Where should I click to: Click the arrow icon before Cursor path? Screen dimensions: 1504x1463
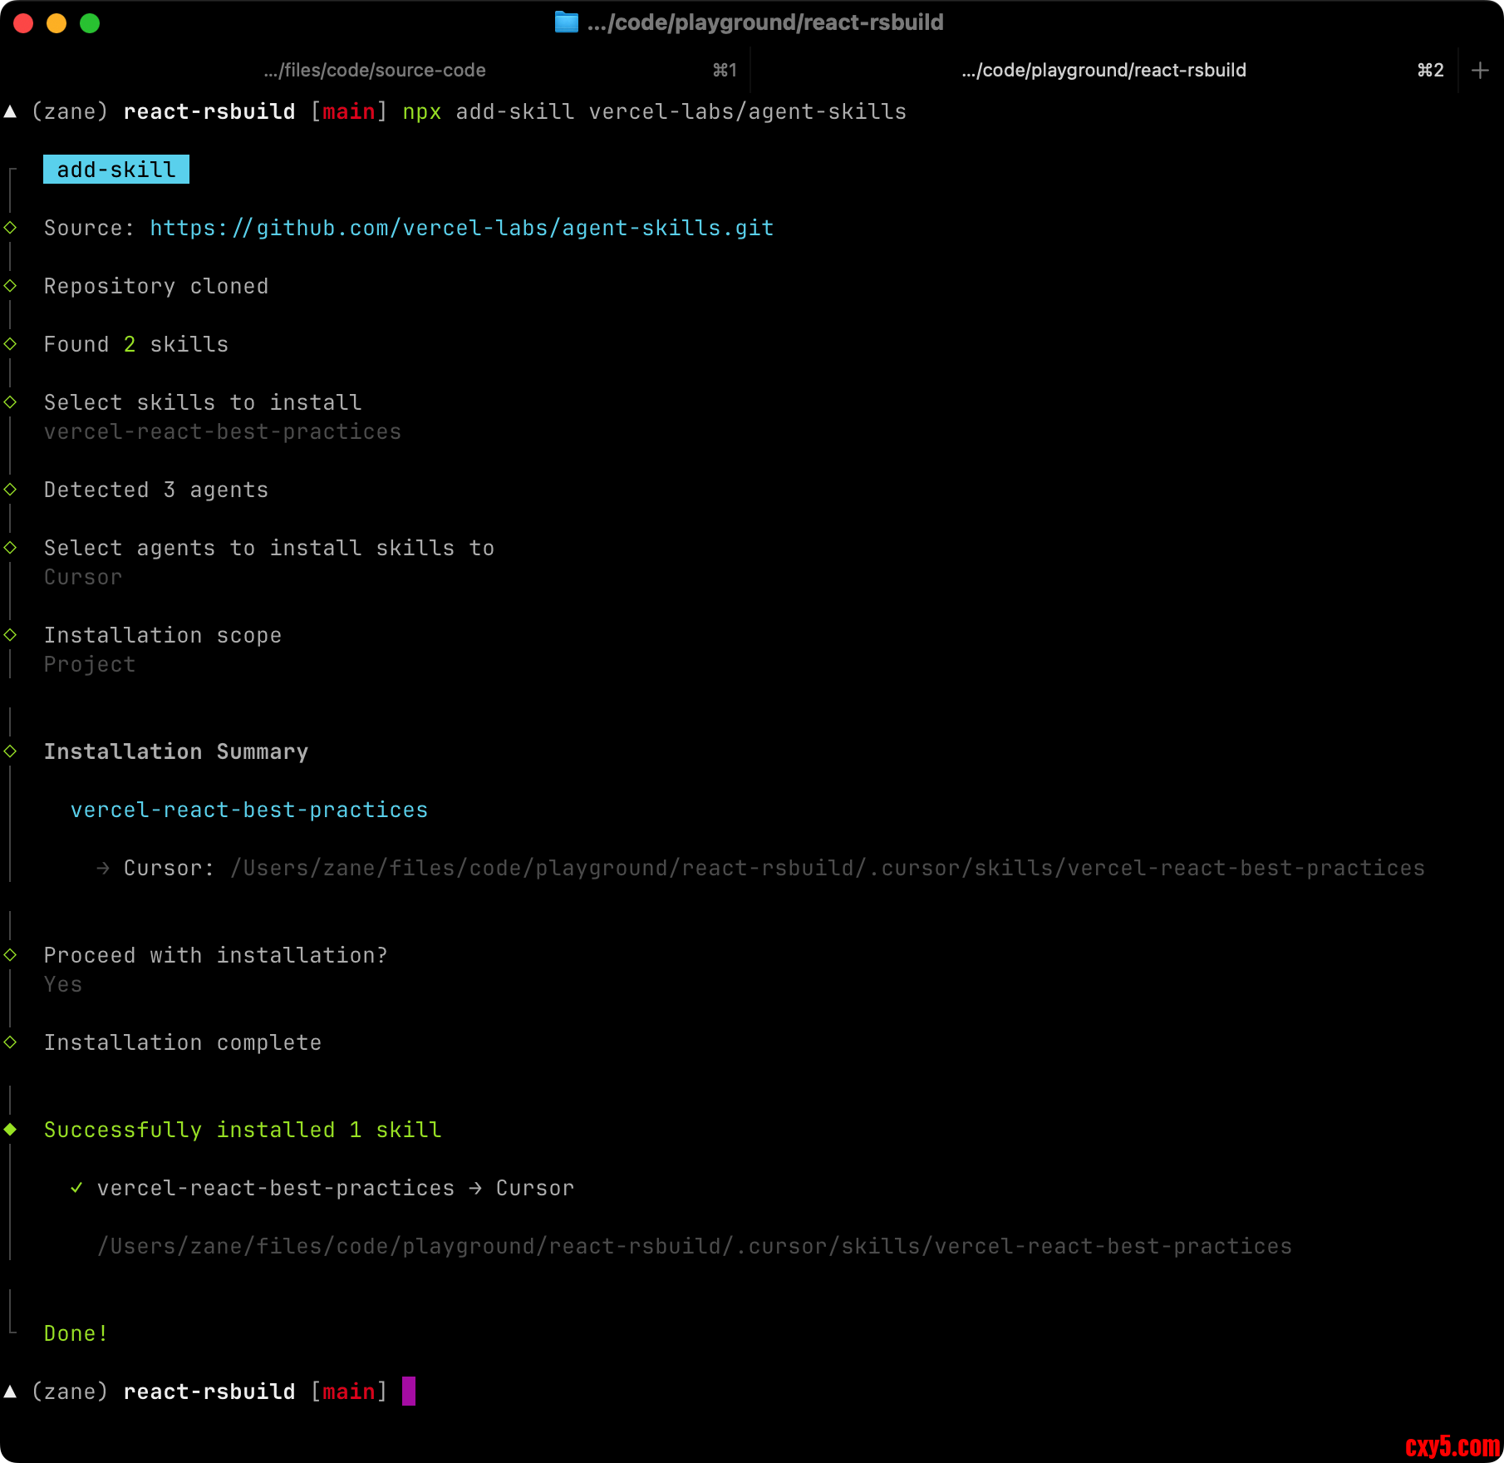tap(103, 869)
